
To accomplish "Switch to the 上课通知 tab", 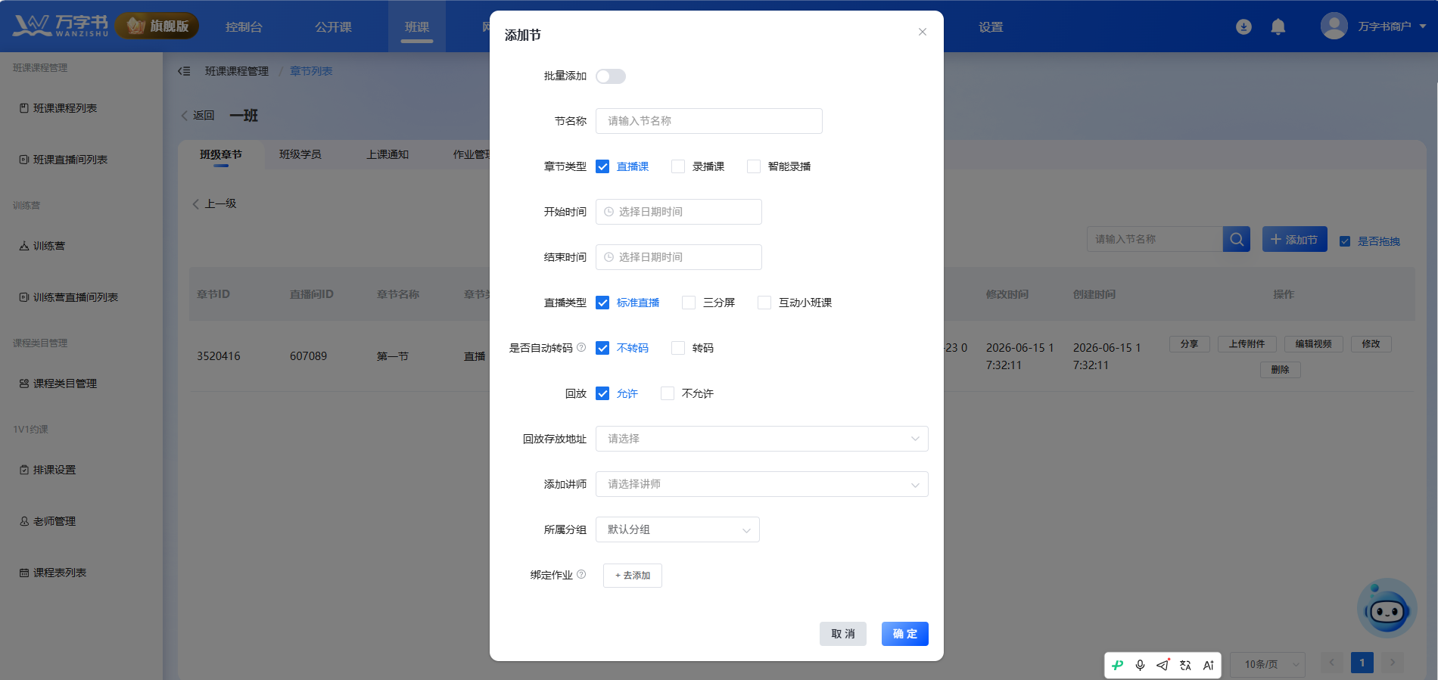I will click(388, 154).
